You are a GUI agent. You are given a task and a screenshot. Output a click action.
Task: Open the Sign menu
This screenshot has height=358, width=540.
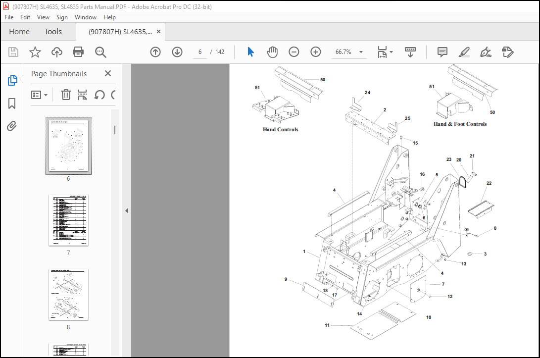(62, 17)
